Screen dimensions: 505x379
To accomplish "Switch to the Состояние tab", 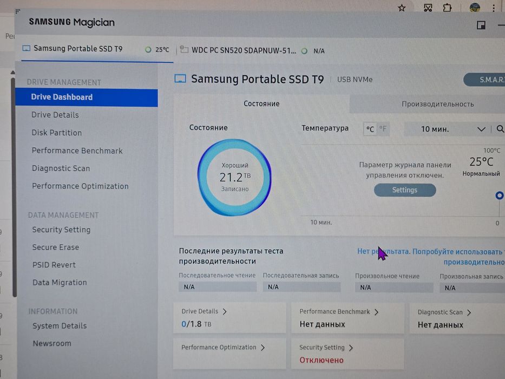I will point(261,104).
